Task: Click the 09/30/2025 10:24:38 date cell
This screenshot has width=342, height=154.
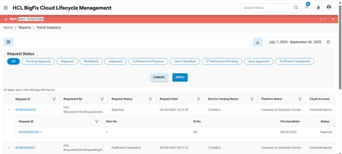Action: click(x=174, y=110)
